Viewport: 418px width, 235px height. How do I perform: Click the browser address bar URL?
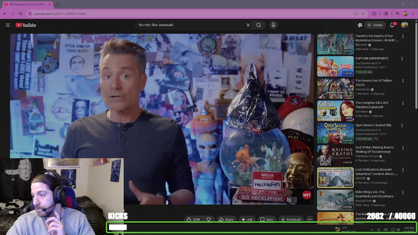click(x=60, y=14)
